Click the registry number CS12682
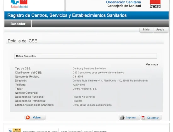The height and width of the screenshot is (132, 173). point(78,77)
